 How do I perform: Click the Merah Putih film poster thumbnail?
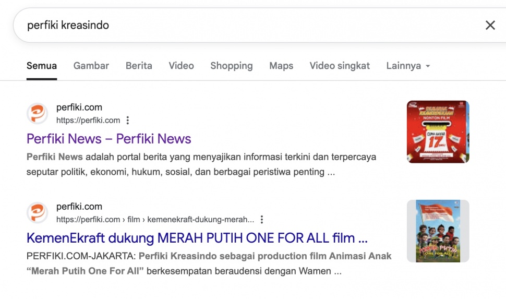point(438,231)
